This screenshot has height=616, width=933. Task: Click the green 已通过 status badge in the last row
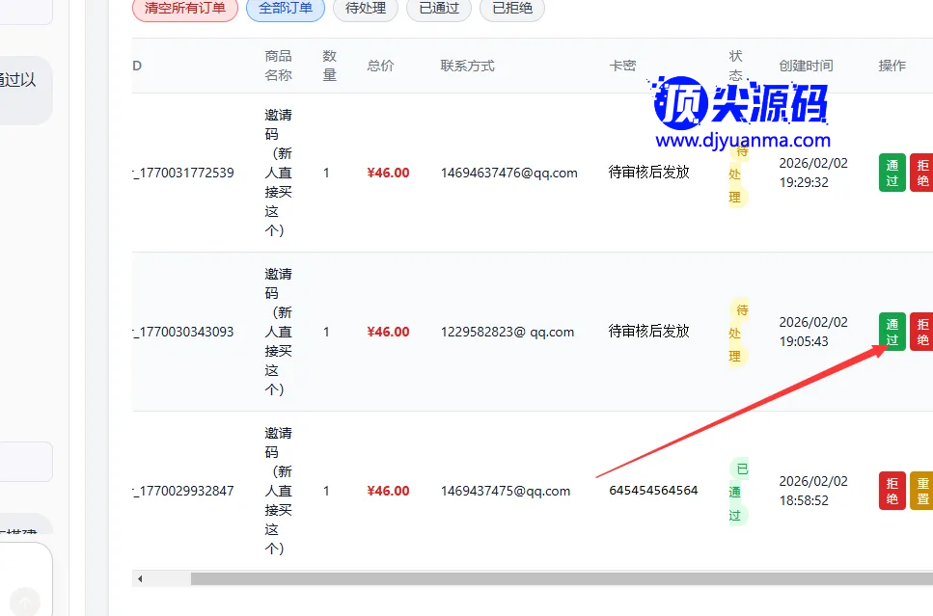click(738, 492)
